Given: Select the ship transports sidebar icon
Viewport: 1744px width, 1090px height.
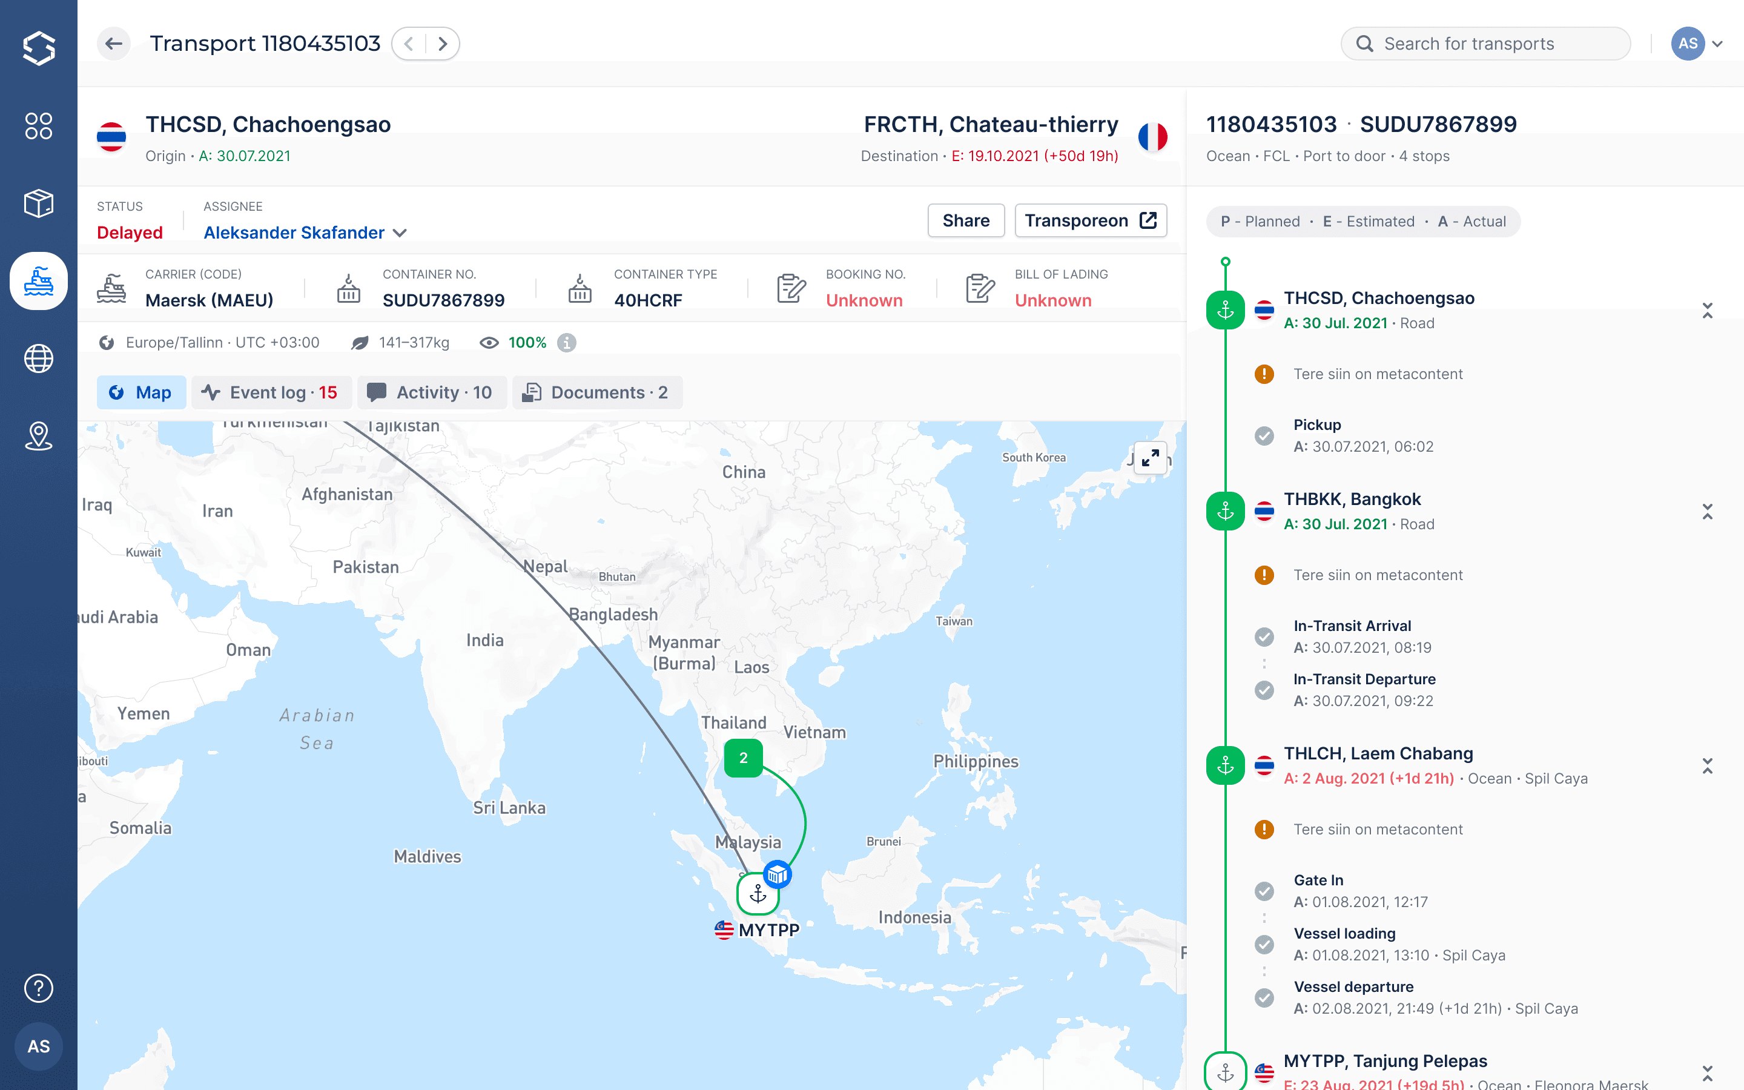Looking at the screenshot, I should tap(38, 281).
